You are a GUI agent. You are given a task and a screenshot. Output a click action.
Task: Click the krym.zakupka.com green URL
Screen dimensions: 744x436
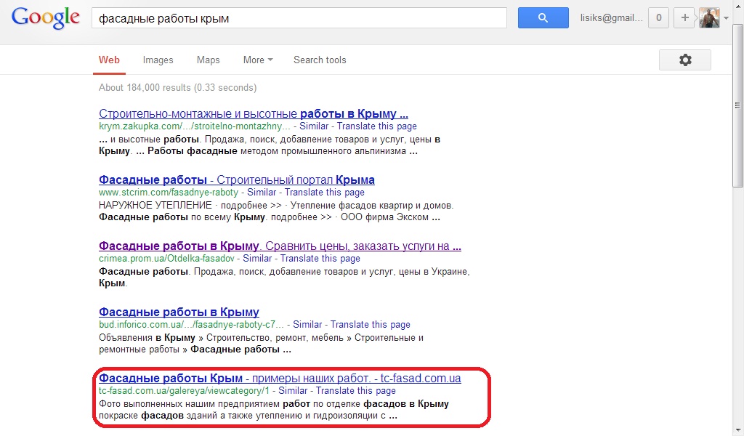(195, 126)
